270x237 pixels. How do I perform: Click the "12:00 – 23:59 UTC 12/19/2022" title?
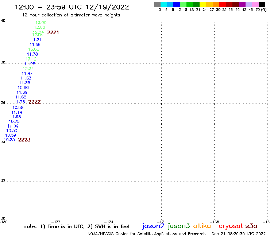point(72,7)
